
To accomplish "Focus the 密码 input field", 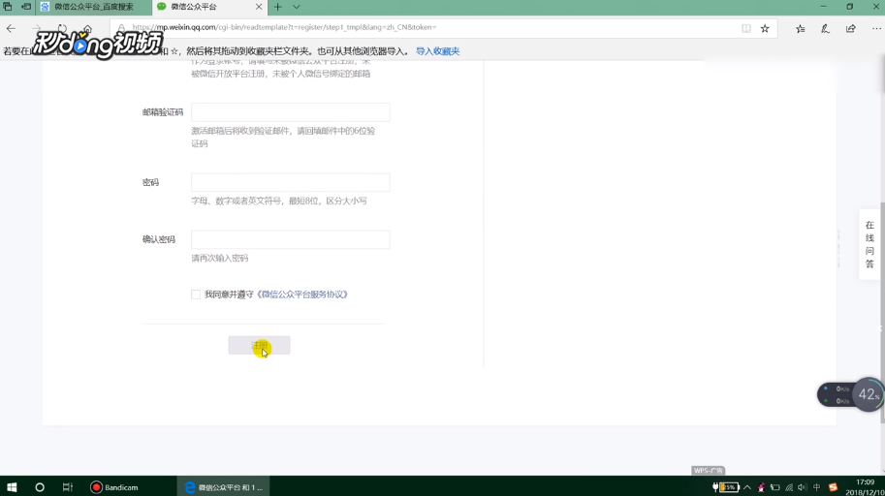I will pos(290,182).
